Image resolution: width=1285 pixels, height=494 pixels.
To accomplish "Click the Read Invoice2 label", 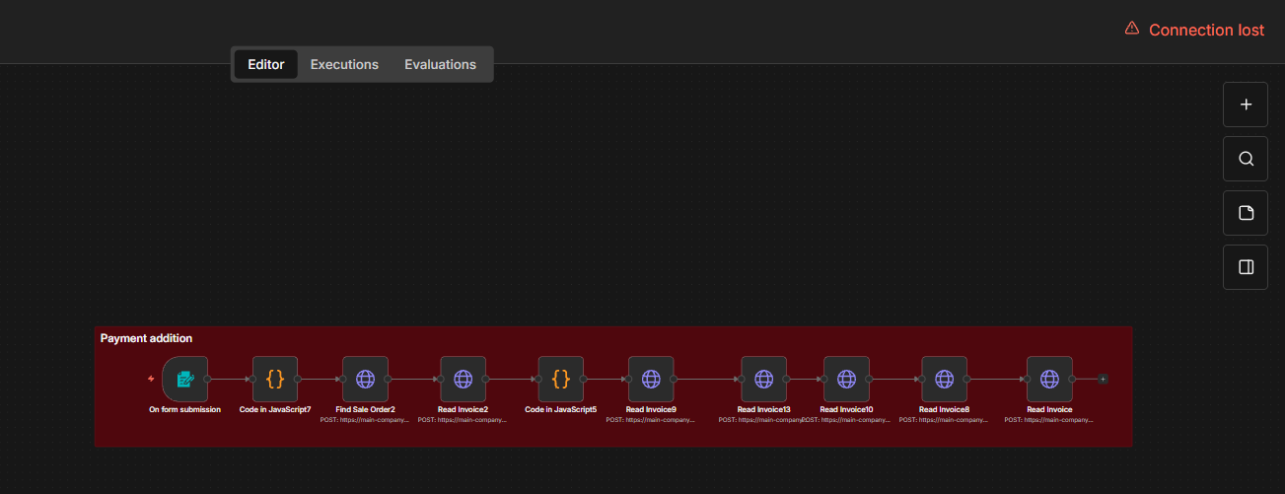I will 463,409.
